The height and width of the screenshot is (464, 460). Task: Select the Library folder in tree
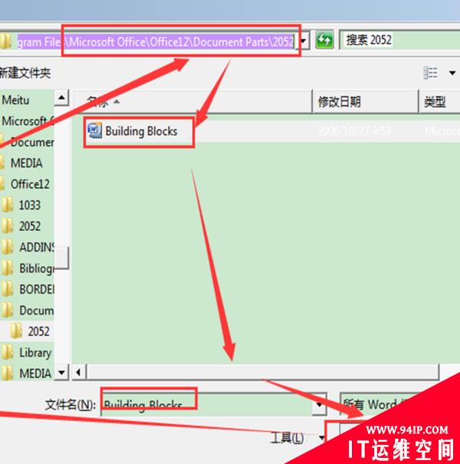(35, 353)
